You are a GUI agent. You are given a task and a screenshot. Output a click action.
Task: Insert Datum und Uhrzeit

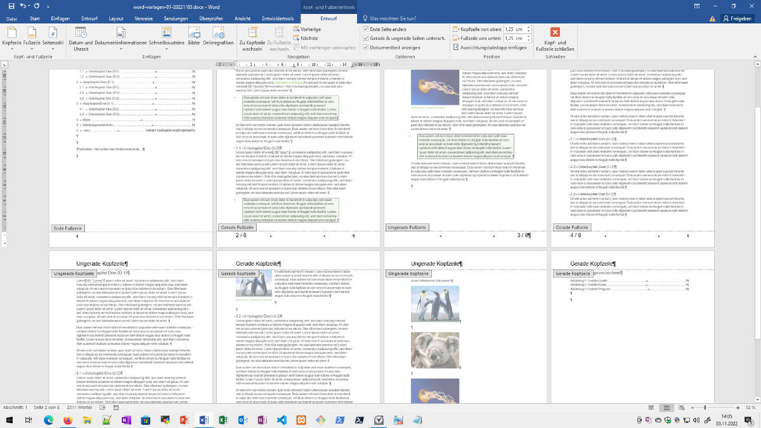[x=81, y=38]
